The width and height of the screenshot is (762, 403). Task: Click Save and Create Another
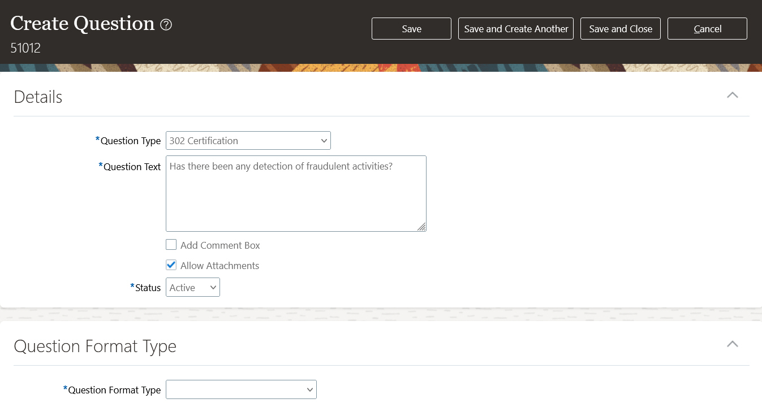[x=516, y=29]
